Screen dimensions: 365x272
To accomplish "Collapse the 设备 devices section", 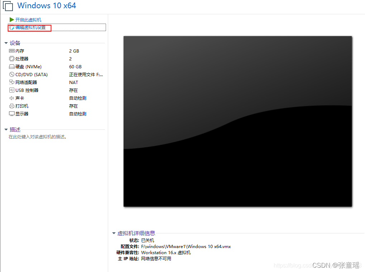I will 6,43.
